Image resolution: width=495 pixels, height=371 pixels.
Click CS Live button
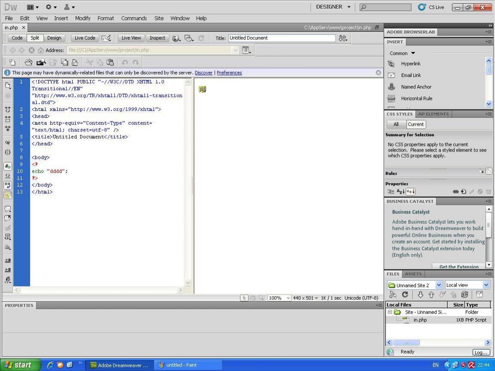pos(431,7)
